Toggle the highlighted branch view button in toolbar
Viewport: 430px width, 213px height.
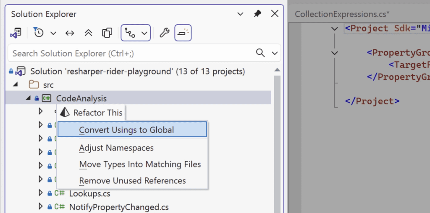[131, 33]
